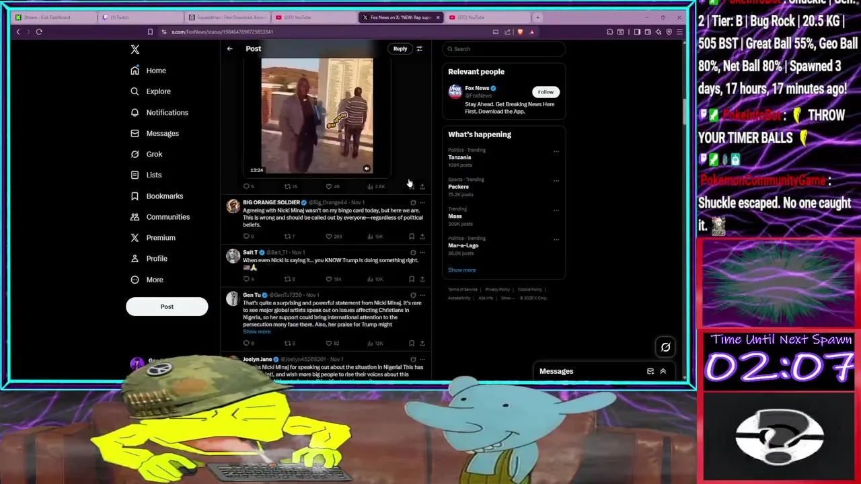861x484 pixels.
Task: Like Gen Tu's reply with 82 likes
Action: pyautogui.click(x=332, y=344)
